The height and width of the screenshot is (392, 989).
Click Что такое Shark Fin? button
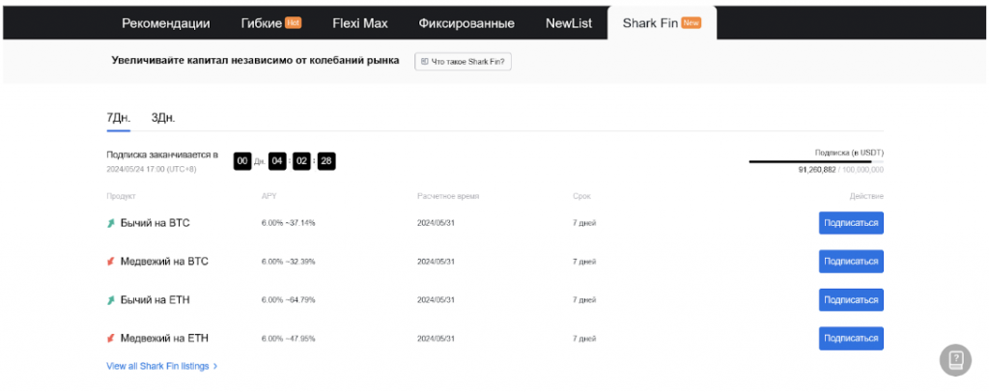463,61
